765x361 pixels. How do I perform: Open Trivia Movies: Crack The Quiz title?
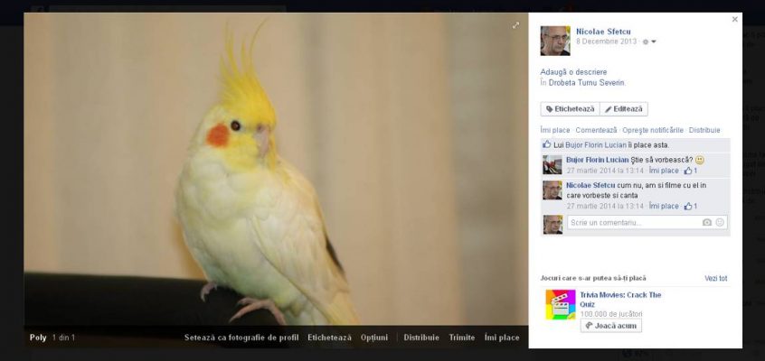point(620,300)
